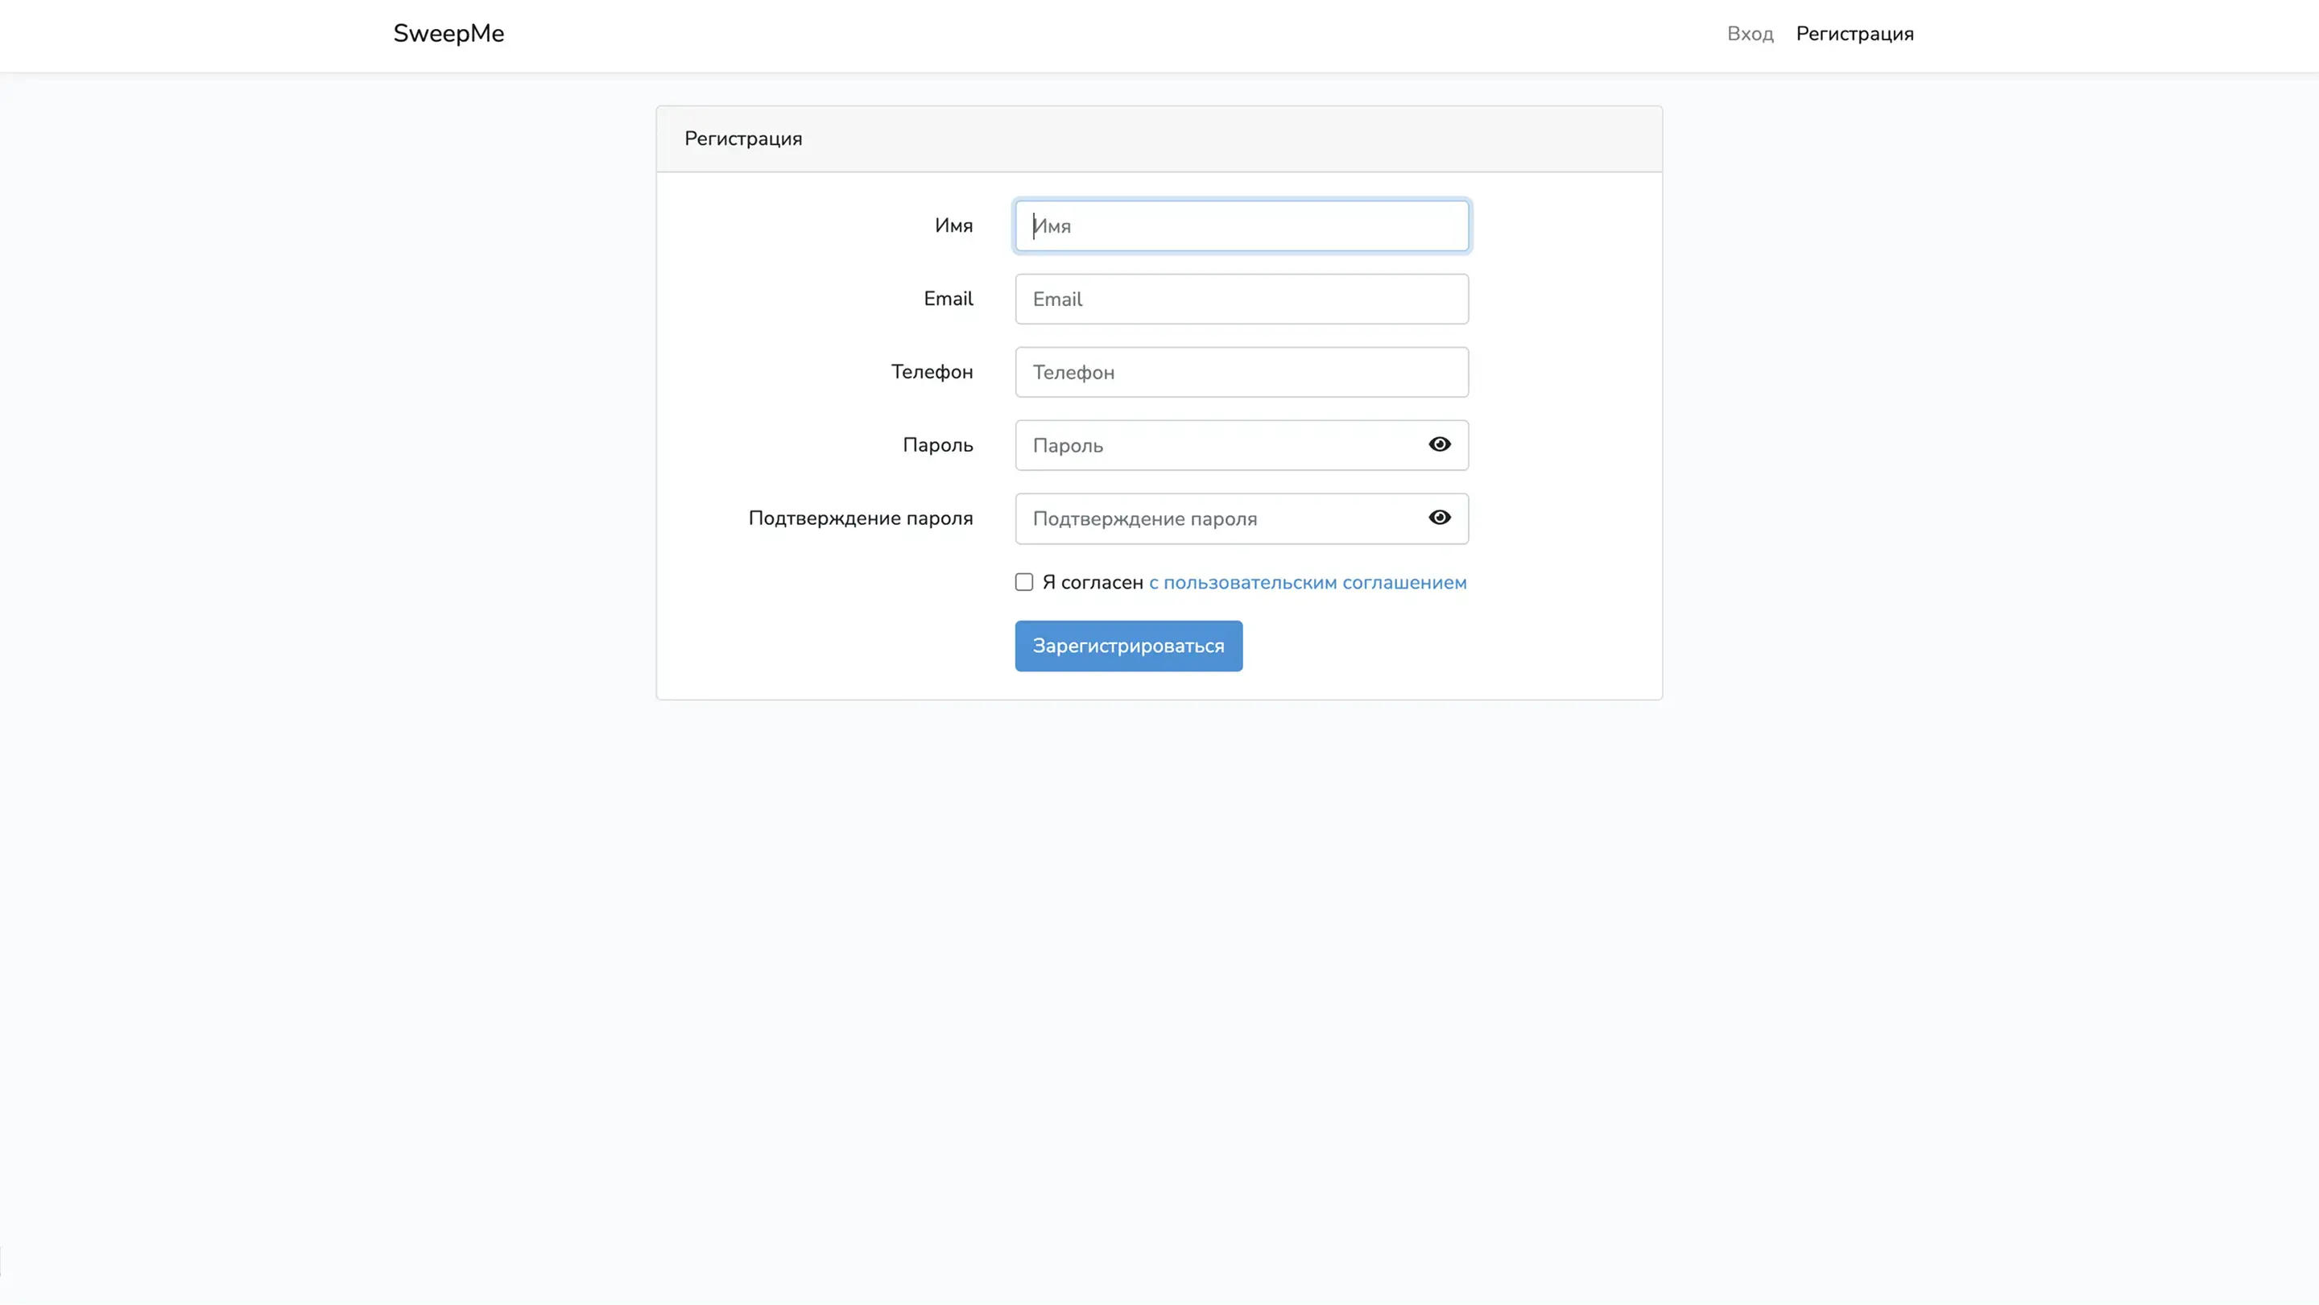Open Регистрация in the navbar

tap(1854, 33)
